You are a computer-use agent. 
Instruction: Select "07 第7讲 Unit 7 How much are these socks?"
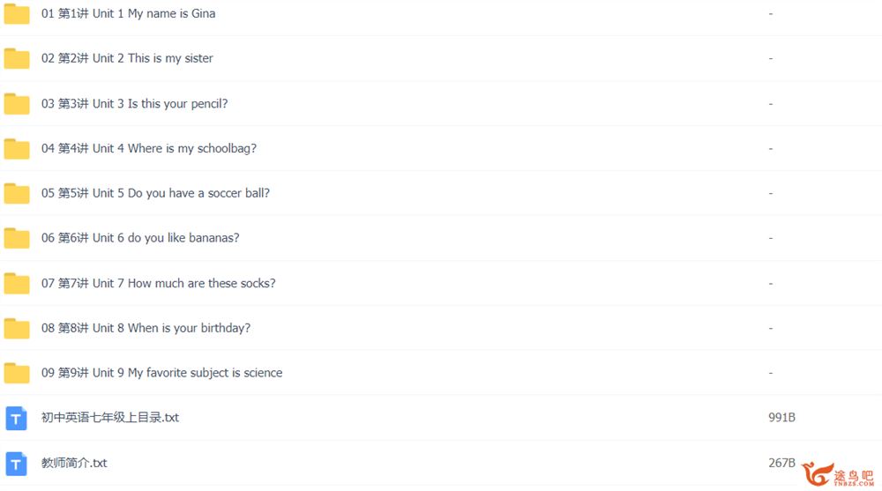pos(159,283)
